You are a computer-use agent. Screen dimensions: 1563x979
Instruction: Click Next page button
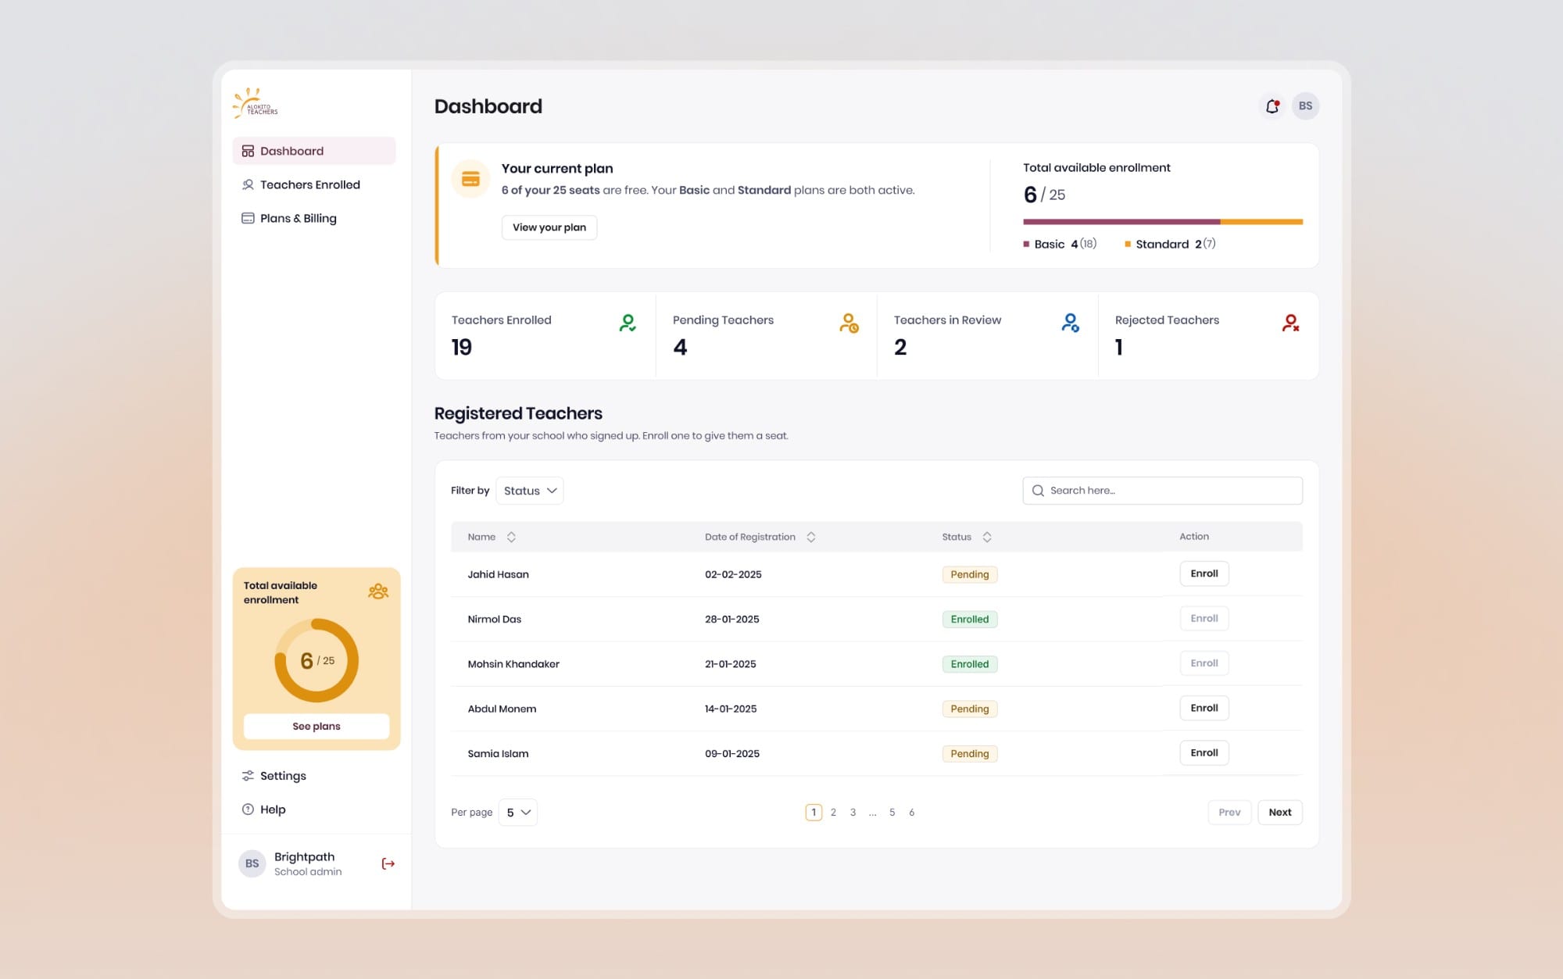click(x=1280, y=813)
